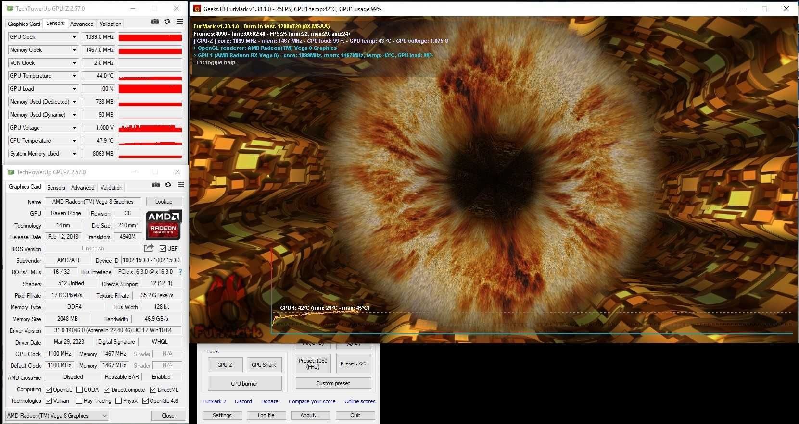The height and width of the screenshot is (424, 799).
Task: Click Driver Version field
Action: pyautogui.click(x=113, y=330)
